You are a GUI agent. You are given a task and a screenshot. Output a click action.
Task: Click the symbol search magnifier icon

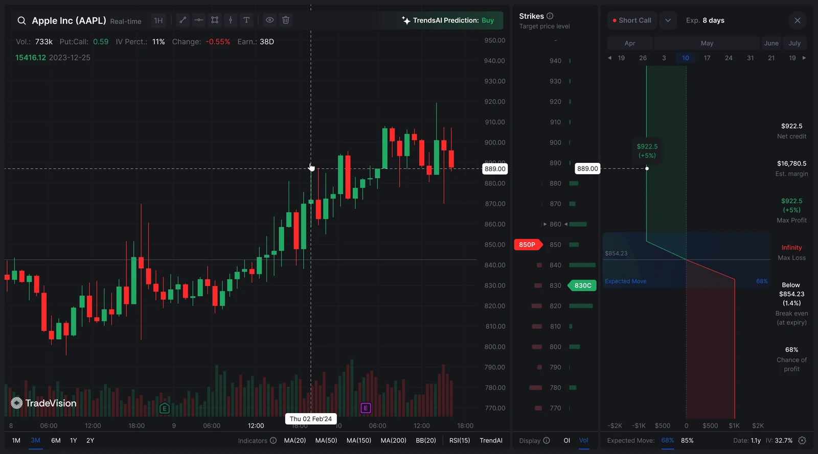click(21, 20)
